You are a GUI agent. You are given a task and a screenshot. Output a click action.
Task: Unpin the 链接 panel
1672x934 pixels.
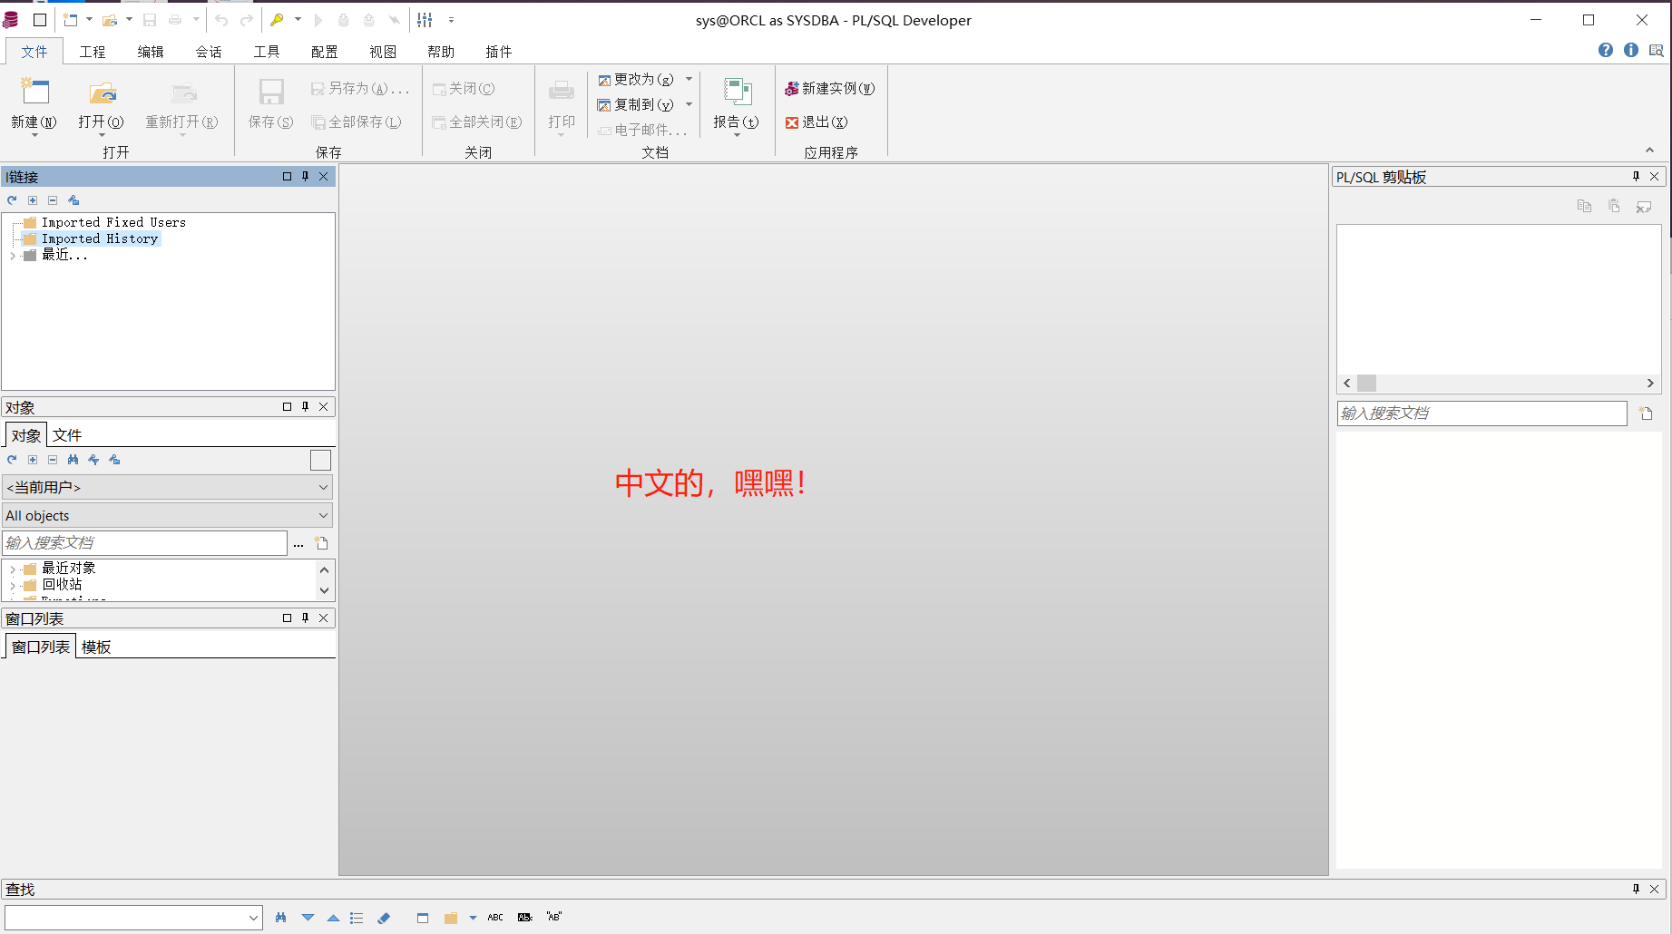(x=305, y=177)
